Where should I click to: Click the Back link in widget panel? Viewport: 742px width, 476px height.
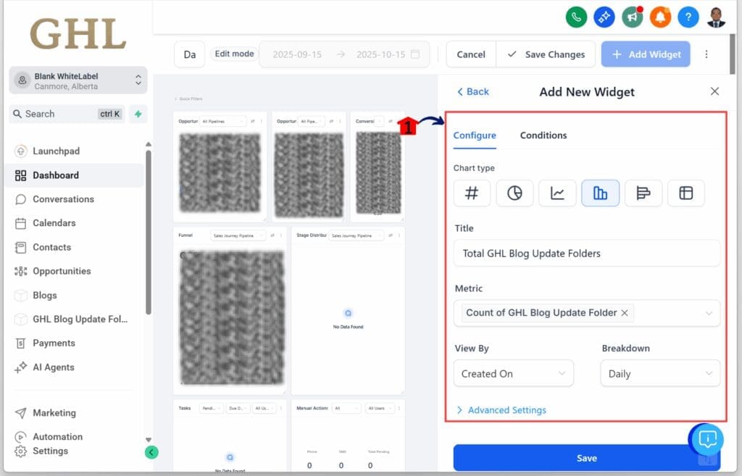point(472,91)
